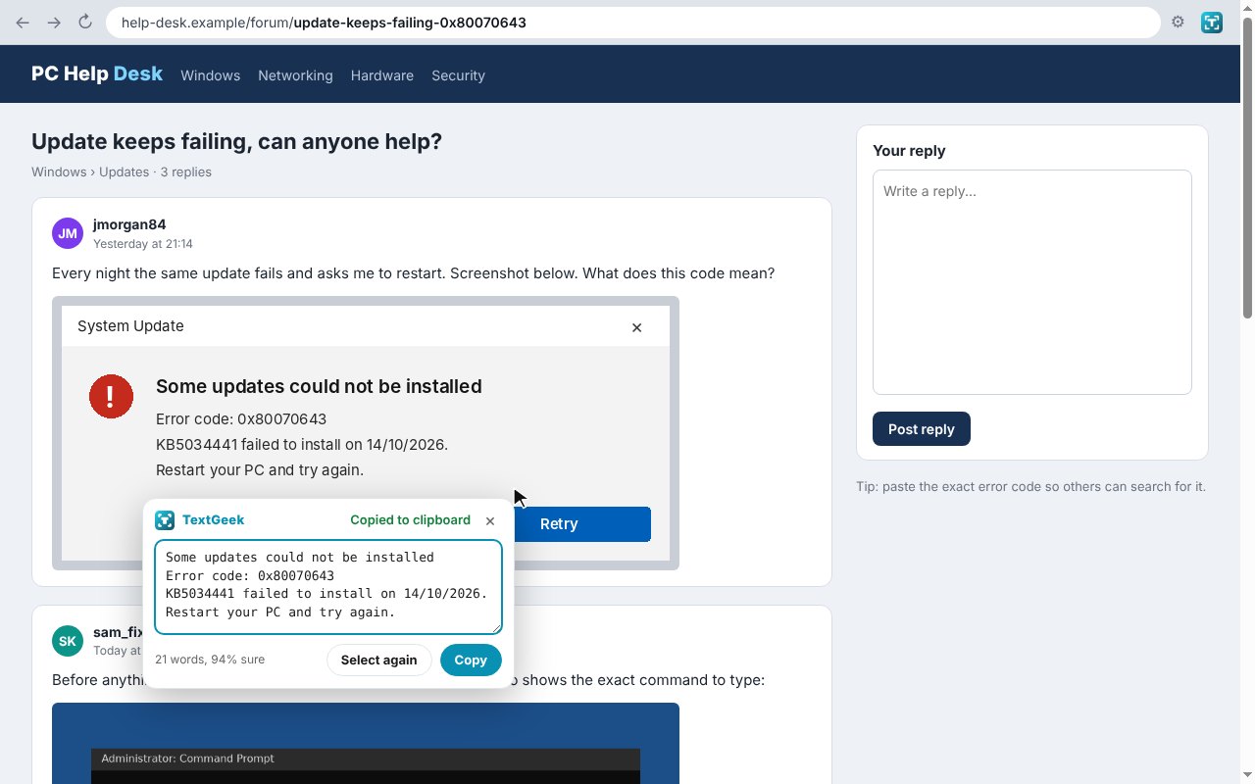Viewport: 1255px width, 784px height.
Task: Click the SK avatar of sam_fix
Action: [x=68, y=642]
